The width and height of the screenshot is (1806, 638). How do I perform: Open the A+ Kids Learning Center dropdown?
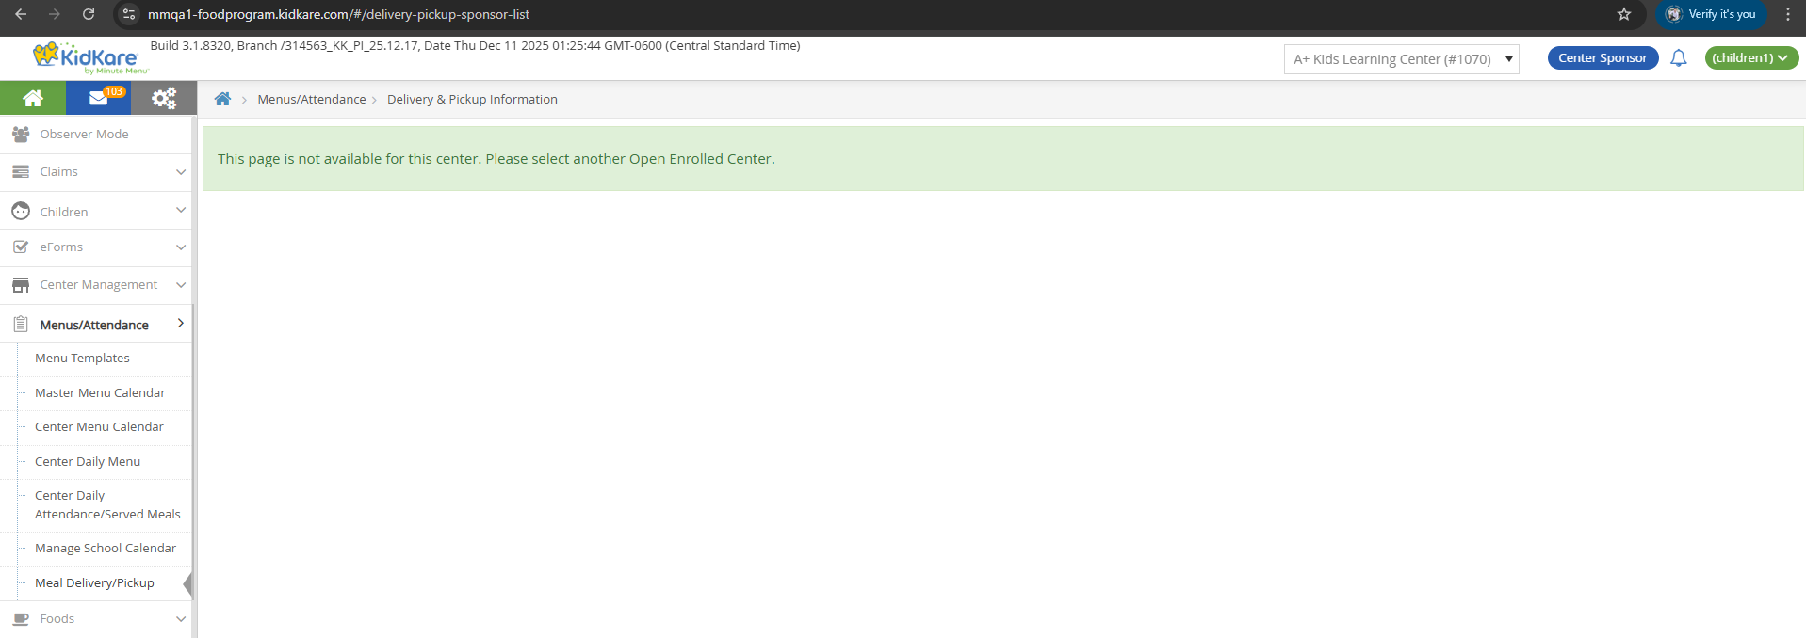coord(1401,59)
